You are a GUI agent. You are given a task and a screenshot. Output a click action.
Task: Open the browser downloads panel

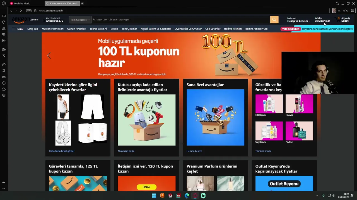pos(339,11)
